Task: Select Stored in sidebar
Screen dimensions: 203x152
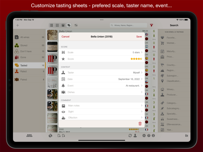Action: [29, 45]
